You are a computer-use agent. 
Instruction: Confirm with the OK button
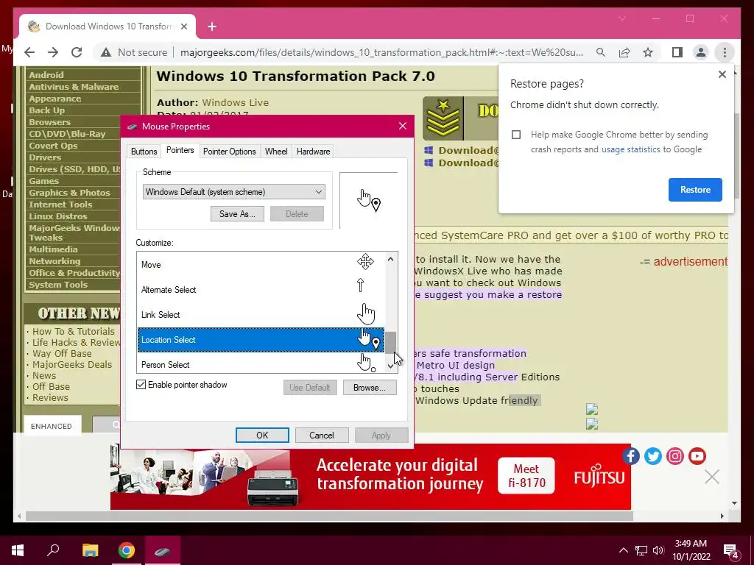coord(262,436)
